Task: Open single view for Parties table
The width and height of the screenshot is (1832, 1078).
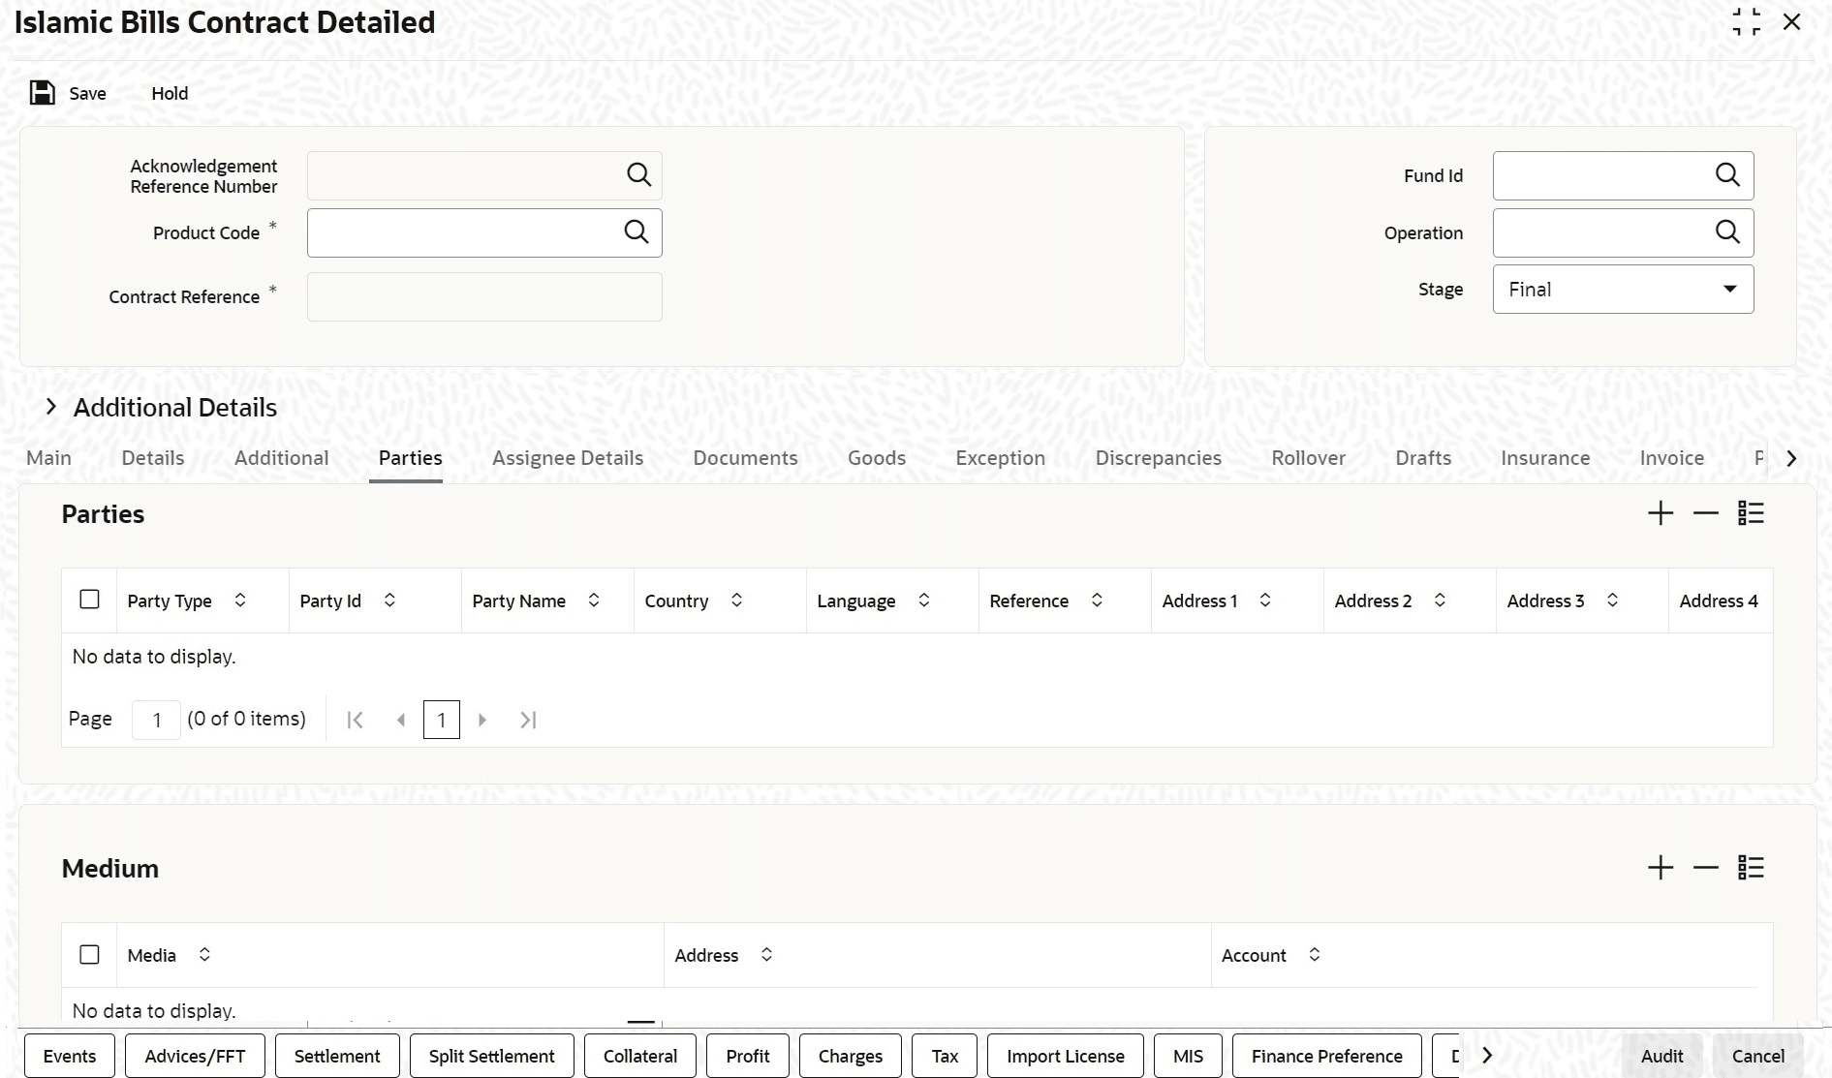Action: coord(1751,513)
